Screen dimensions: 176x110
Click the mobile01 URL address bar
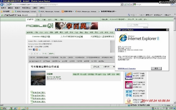pos(65,4)
